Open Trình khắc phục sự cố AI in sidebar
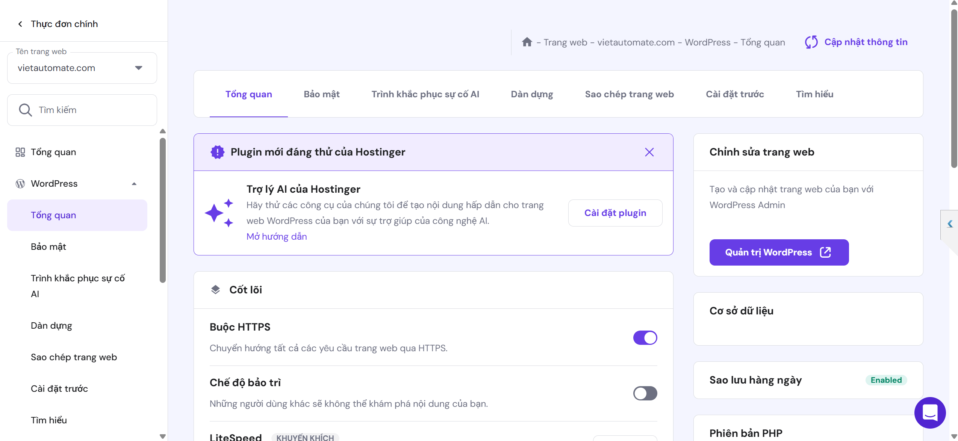Screen dimensions: 958x441 point(78,286)
